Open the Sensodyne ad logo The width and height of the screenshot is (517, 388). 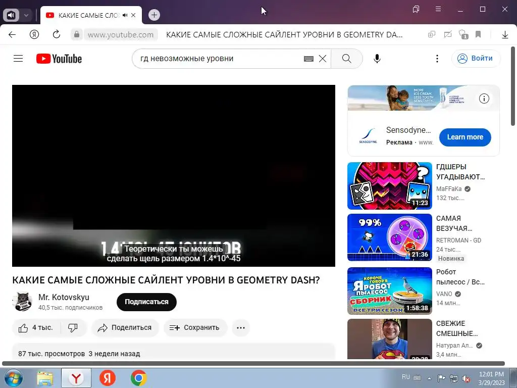368,136
